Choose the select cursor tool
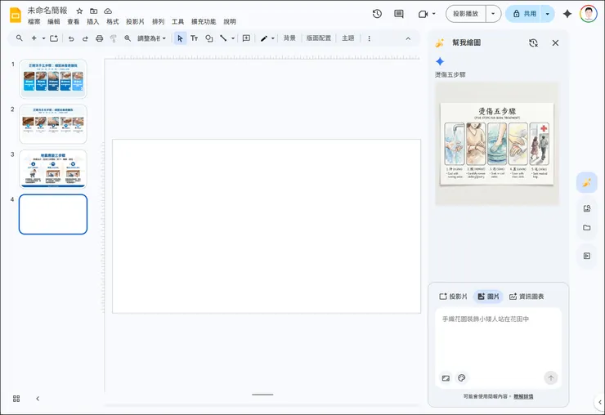Image resolution: width=605 pixels, height=415 pixels. (180, 38)
